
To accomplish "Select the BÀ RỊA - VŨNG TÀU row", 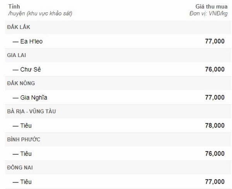I will click(119, 111).
